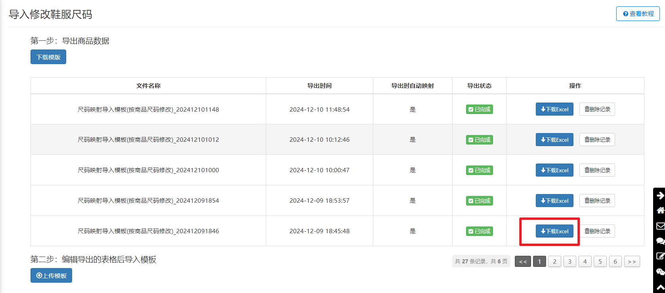
Task: Download Excel for file ending 202412101000
Action: pyautogui.click(x=554, y=170)
